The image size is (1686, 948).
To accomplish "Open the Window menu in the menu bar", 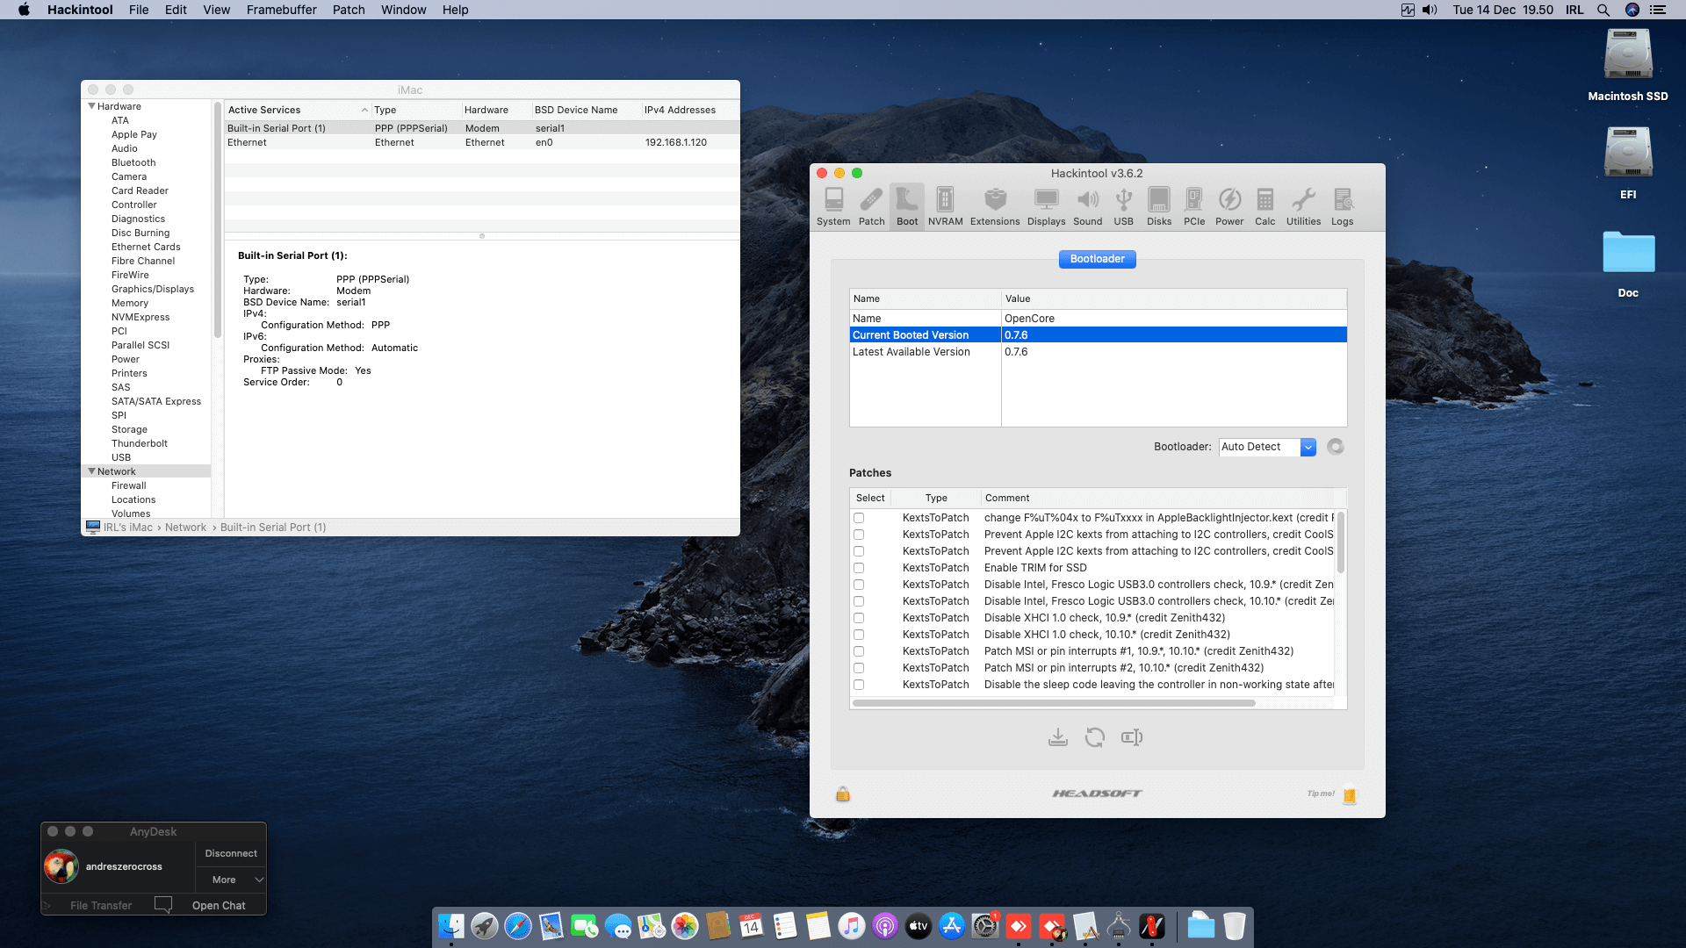I will (x=403, y=10).
